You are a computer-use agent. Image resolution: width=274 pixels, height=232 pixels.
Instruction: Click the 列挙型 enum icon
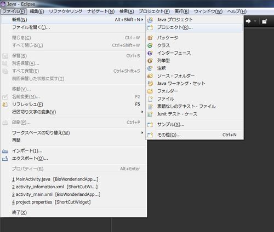click(x=150, y=61)
